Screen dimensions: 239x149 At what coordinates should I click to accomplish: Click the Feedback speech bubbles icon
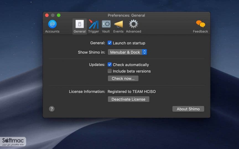201,24
